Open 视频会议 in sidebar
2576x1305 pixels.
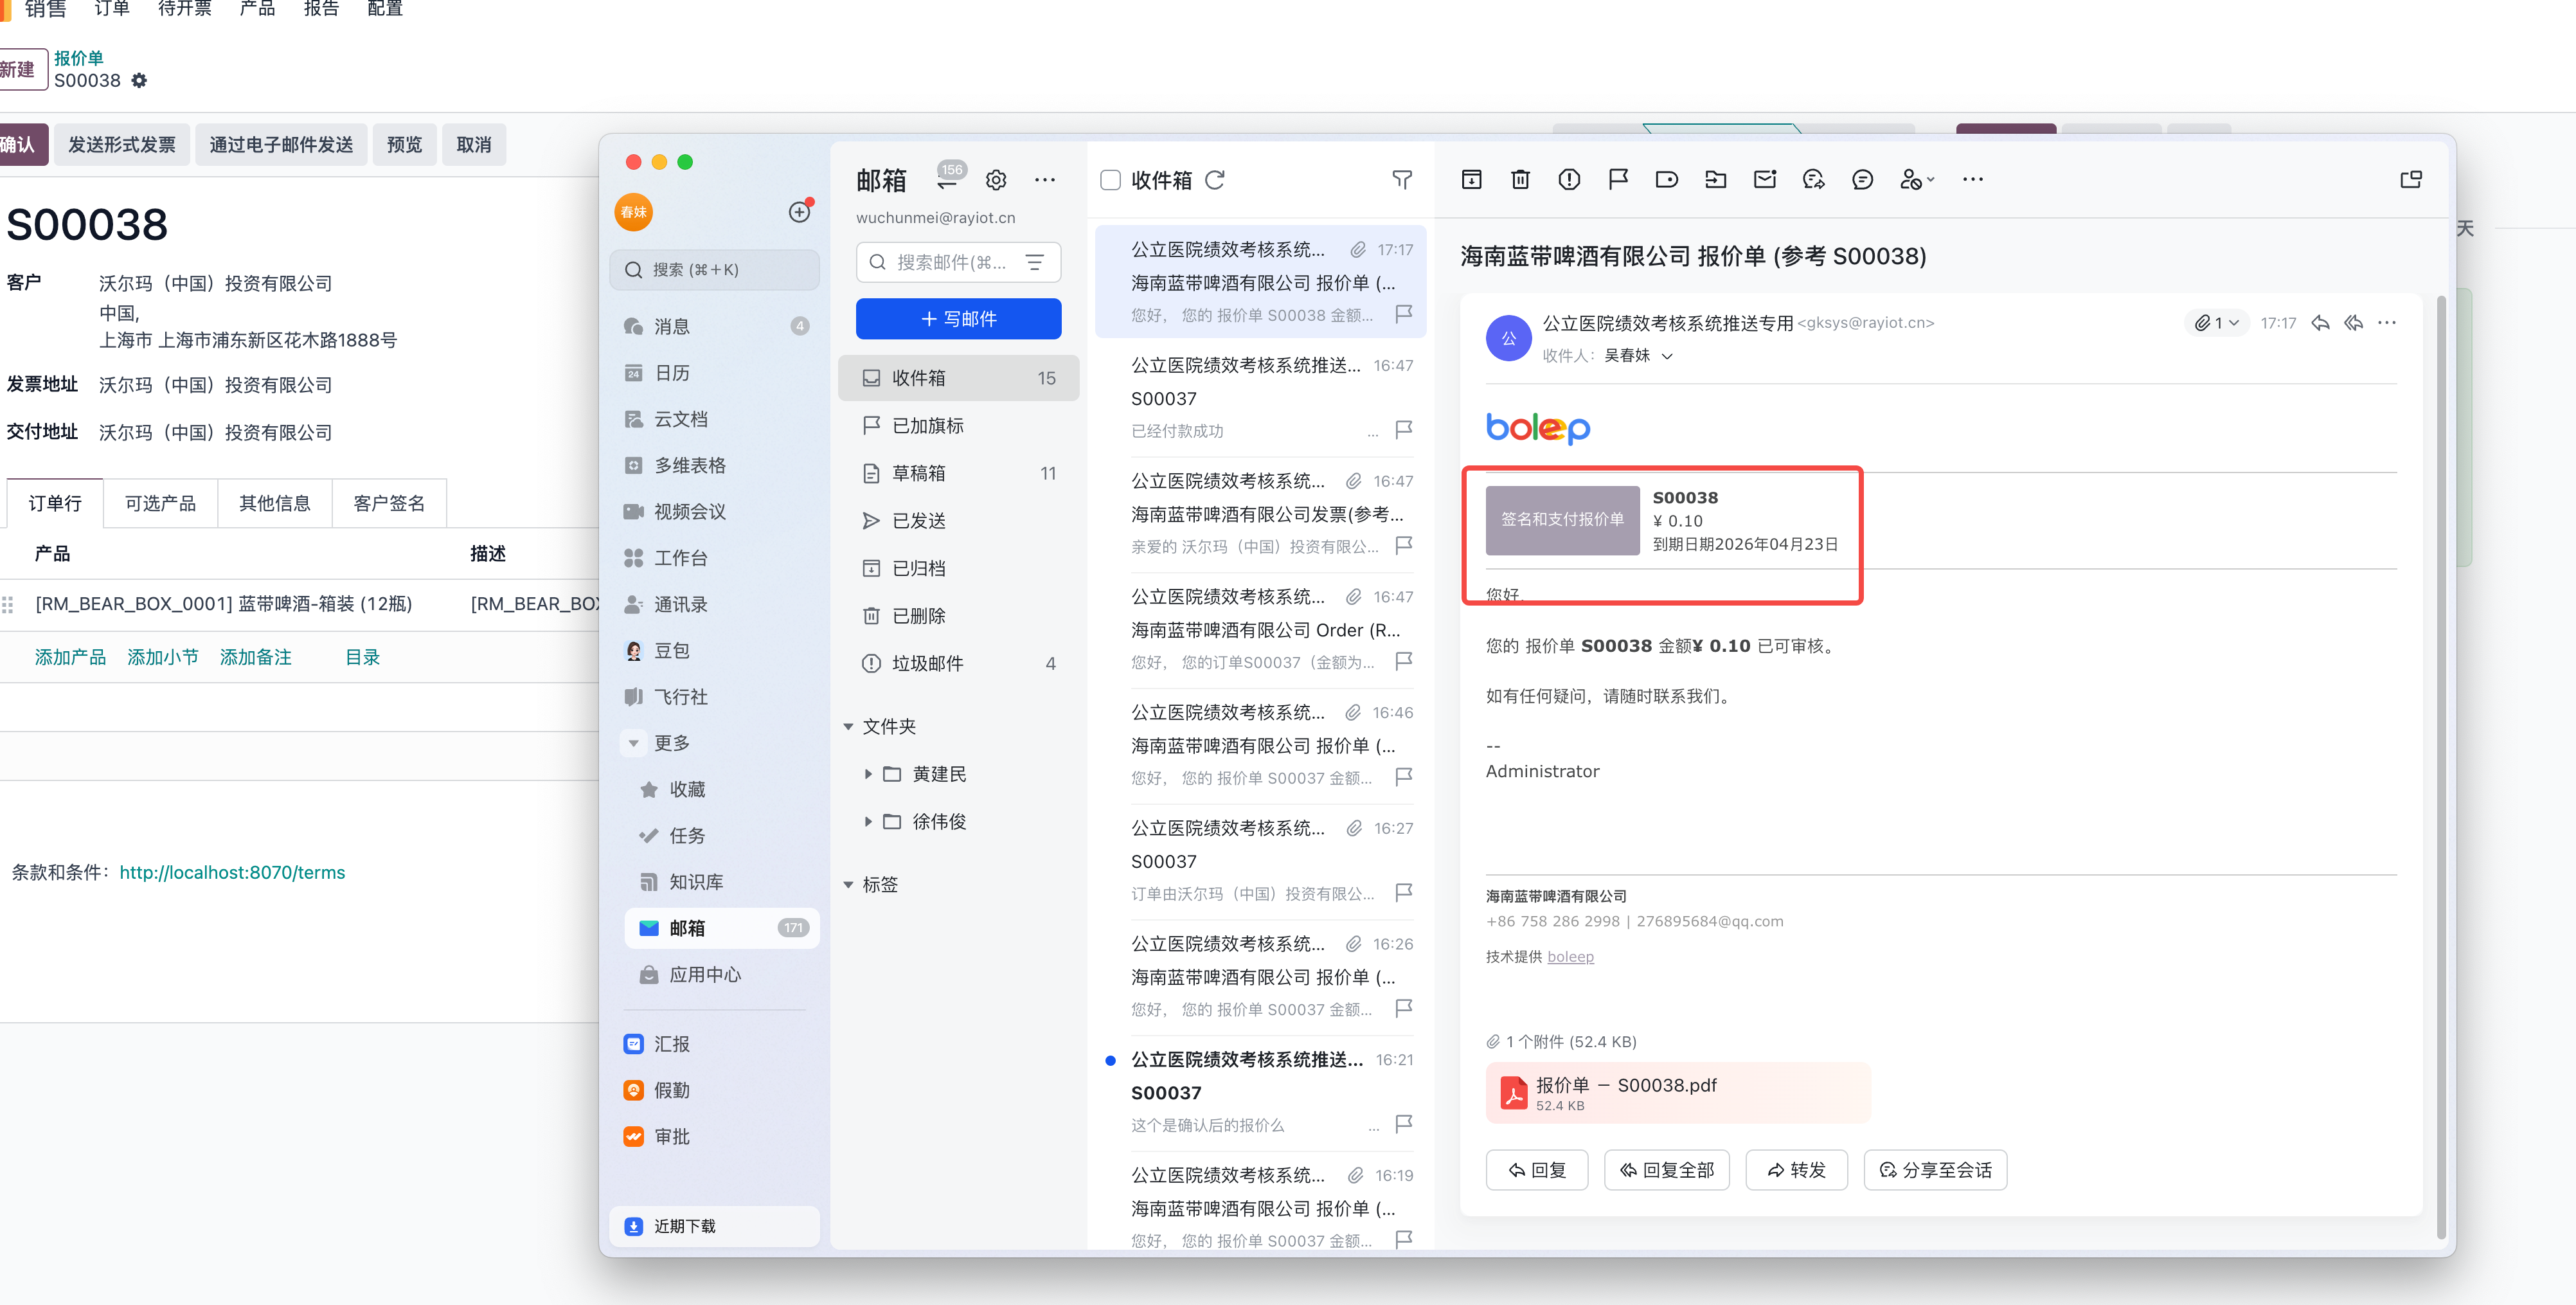point(715,511)
